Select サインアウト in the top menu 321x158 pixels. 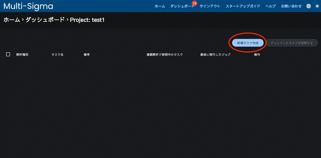pos(210,6)
